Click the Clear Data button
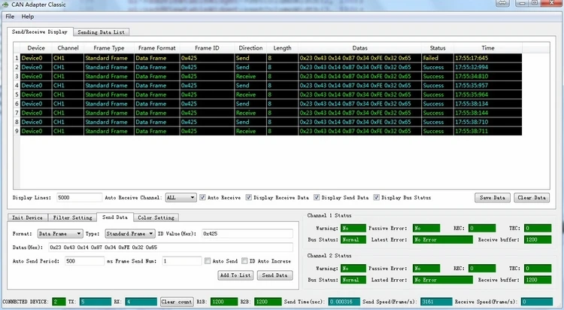Viewport: 564px width, 310px height. click(x=532, y=197)
